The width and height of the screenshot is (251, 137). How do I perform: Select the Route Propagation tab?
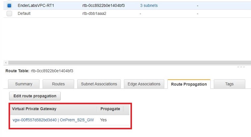point(189,84)
